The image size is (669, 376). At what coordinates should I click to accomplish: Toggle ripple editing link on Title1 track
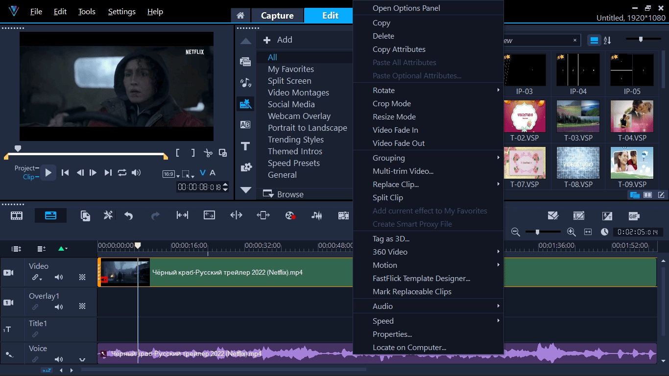(x=35, y=335)
